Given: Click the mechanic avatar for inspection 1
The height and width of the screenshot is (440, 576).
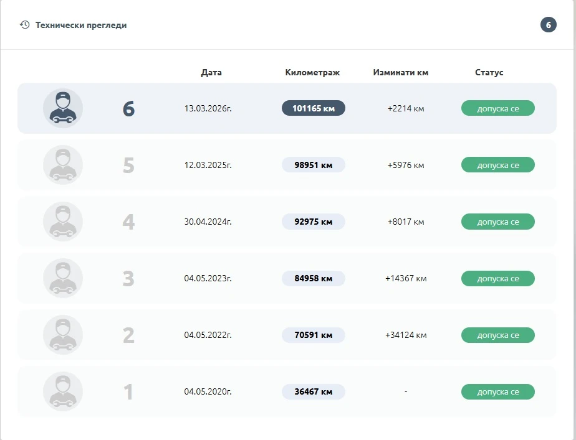Looking at the screenshot, I should point(62,391).
